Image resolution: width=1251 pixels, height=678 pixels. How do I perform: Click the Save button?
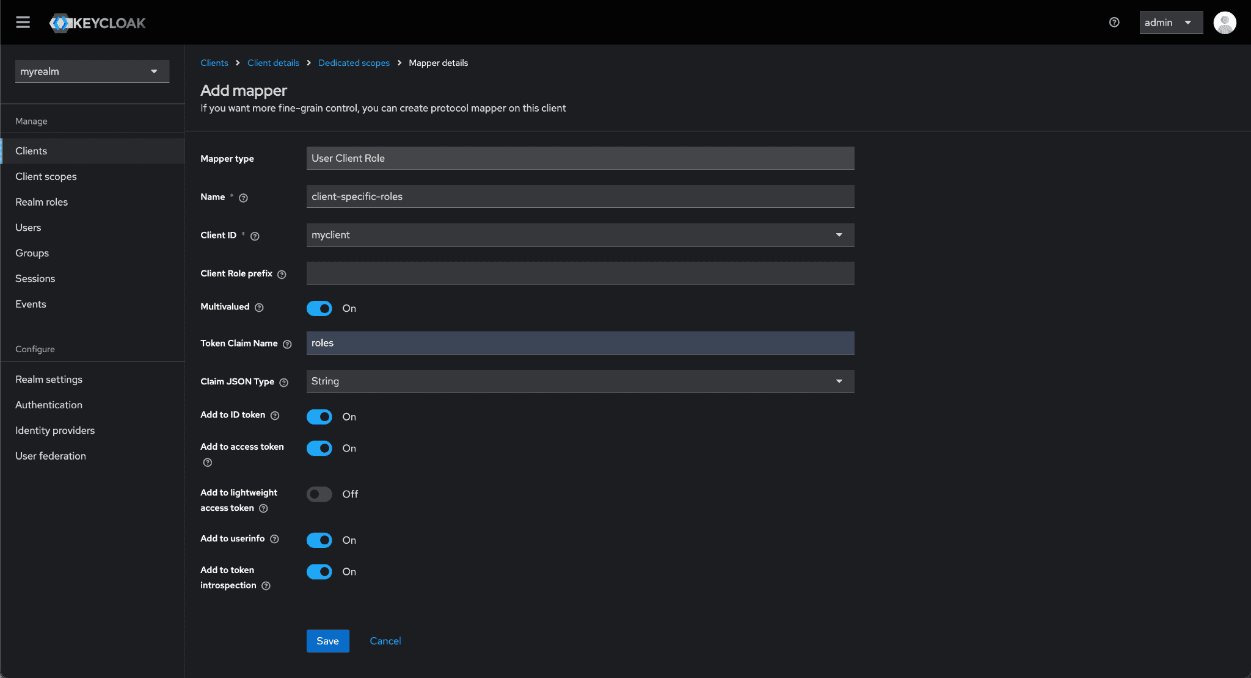pyautogui.click(x=327, y=641)
